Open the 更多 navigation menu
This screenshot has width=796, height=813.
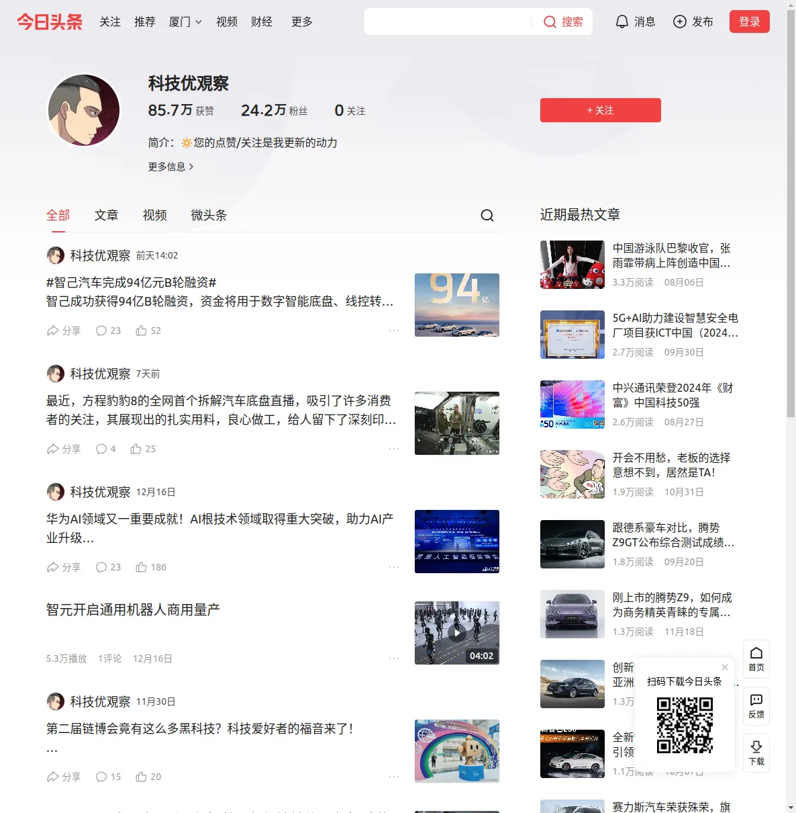click(302, 22)
